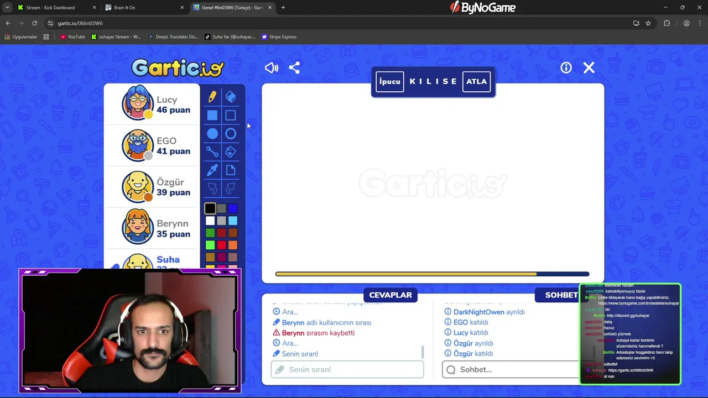Reload the gartic.io page
This screenshot has height=398, width=708.
34,23
